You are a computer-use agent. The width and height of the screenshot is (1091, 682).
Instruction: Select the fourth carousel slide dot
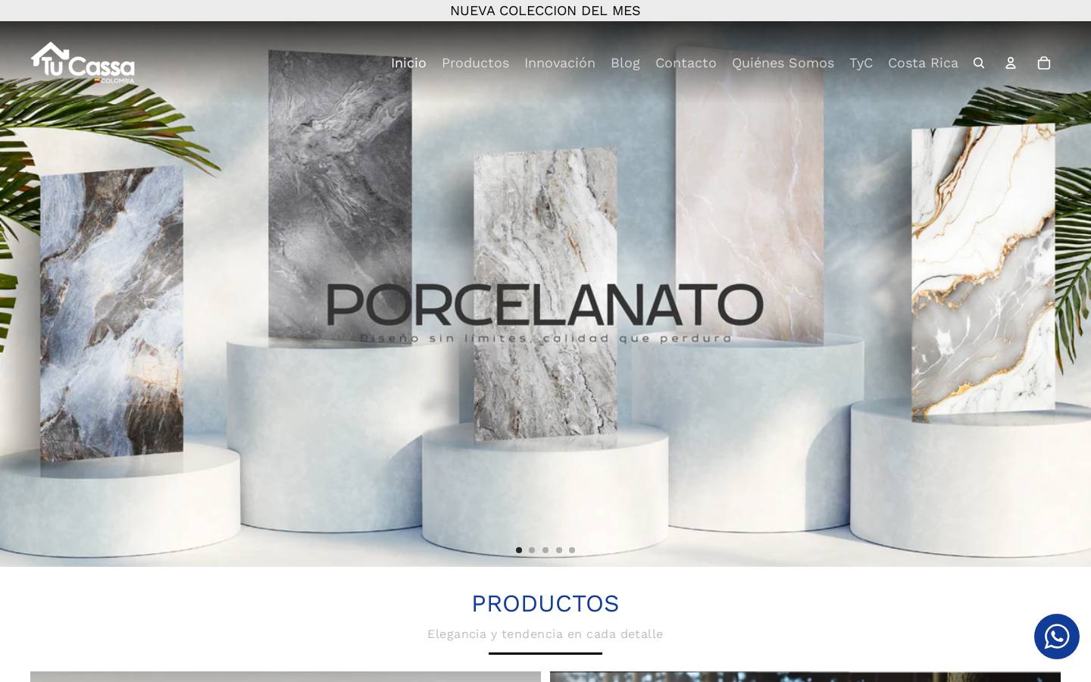point(559,550)
